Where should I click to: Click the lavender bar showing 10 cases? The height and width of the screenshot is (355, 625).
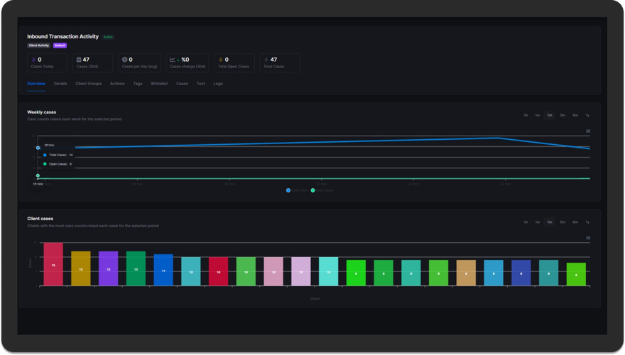pos(301,271)
